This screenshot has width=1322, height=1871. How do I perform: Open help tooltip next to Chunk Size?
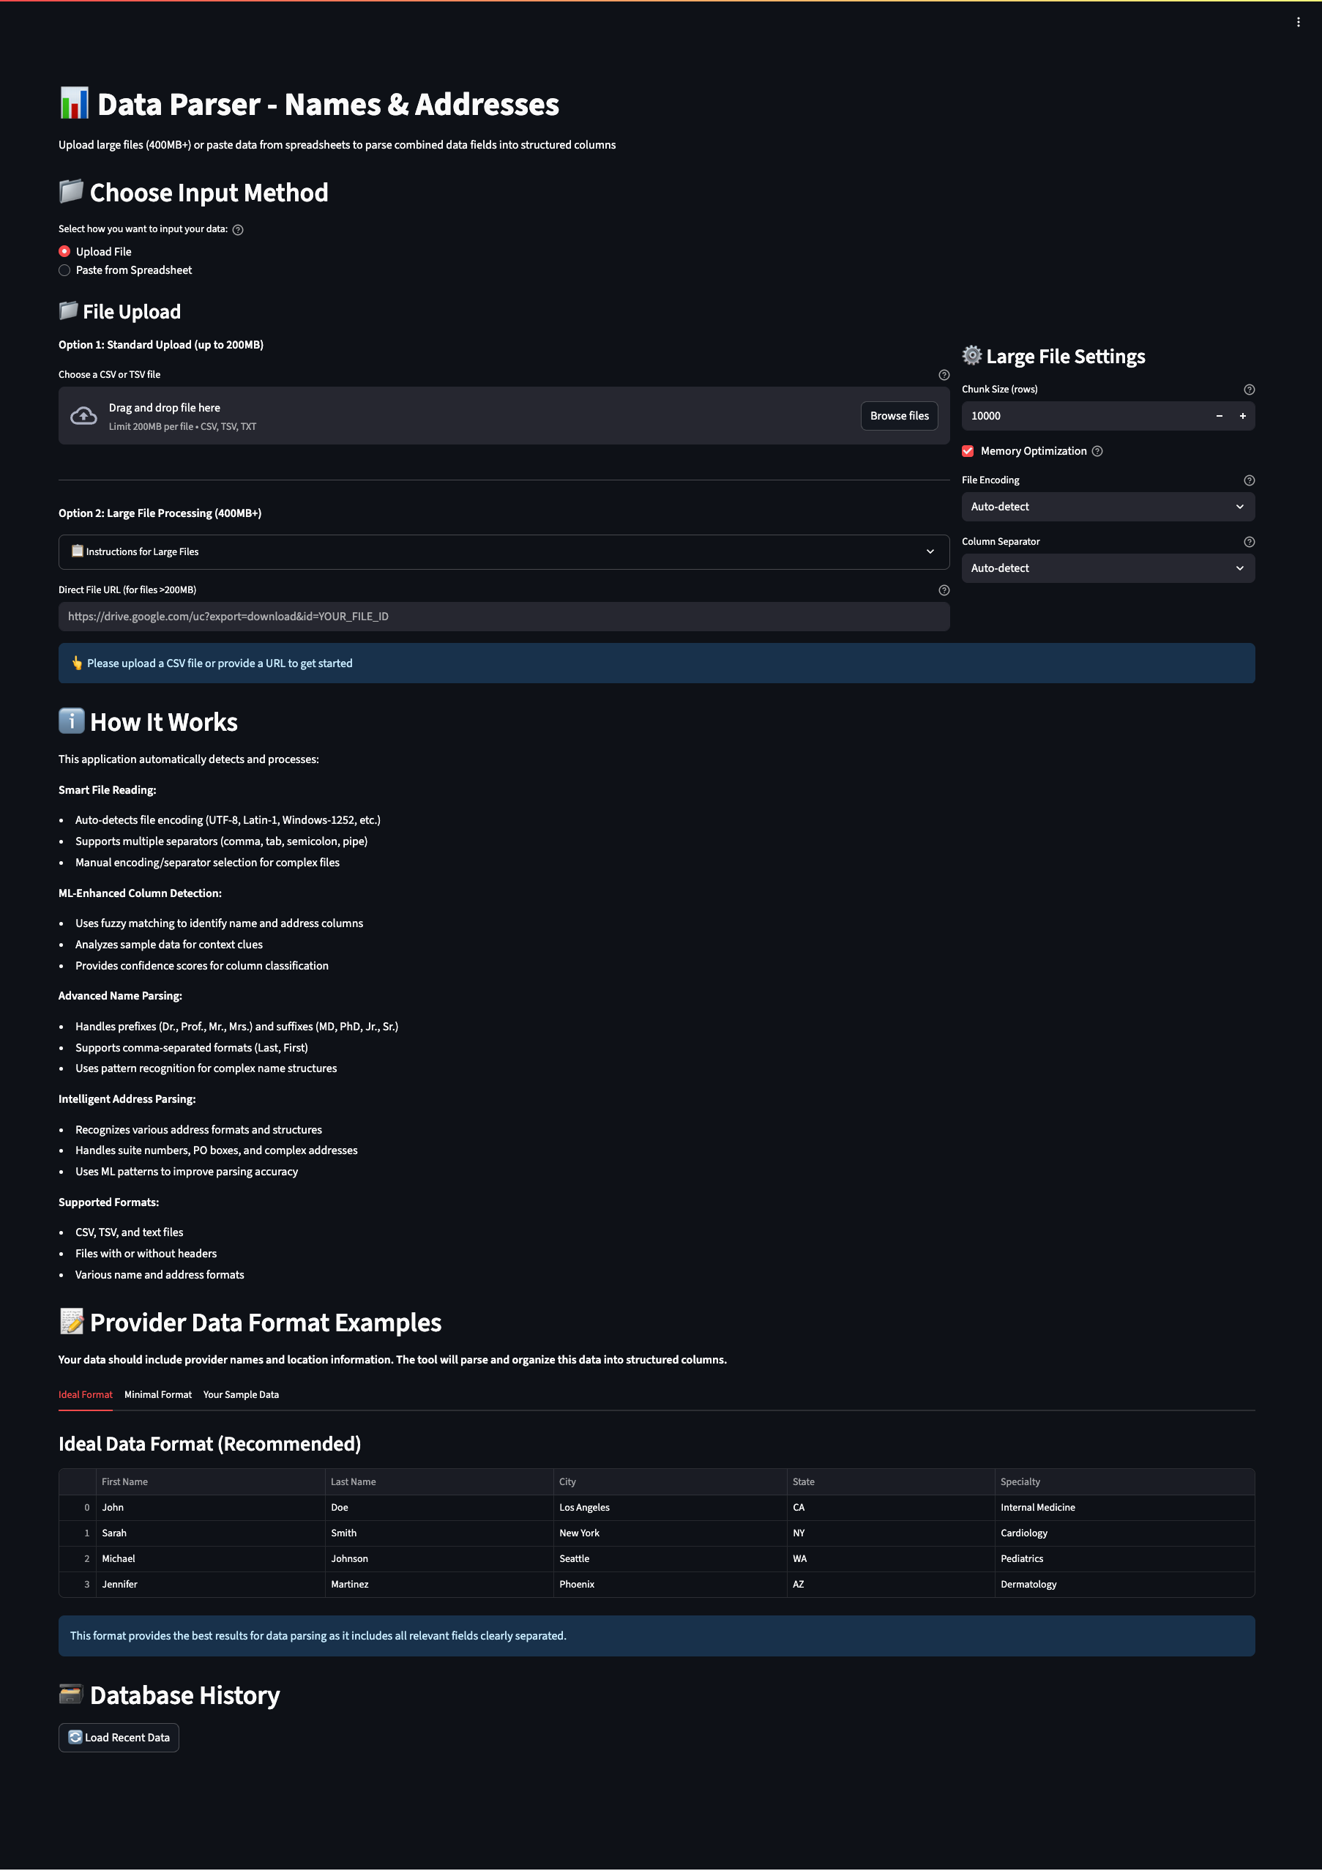coord(1249,390)
